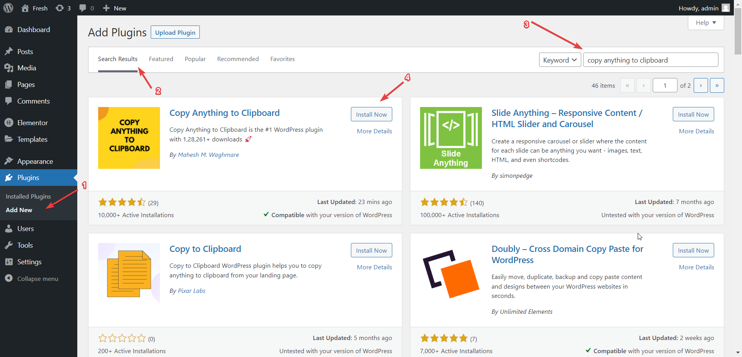742x357 pixels.
Task: Expand the Help dropdown tab
Action: 706,23
